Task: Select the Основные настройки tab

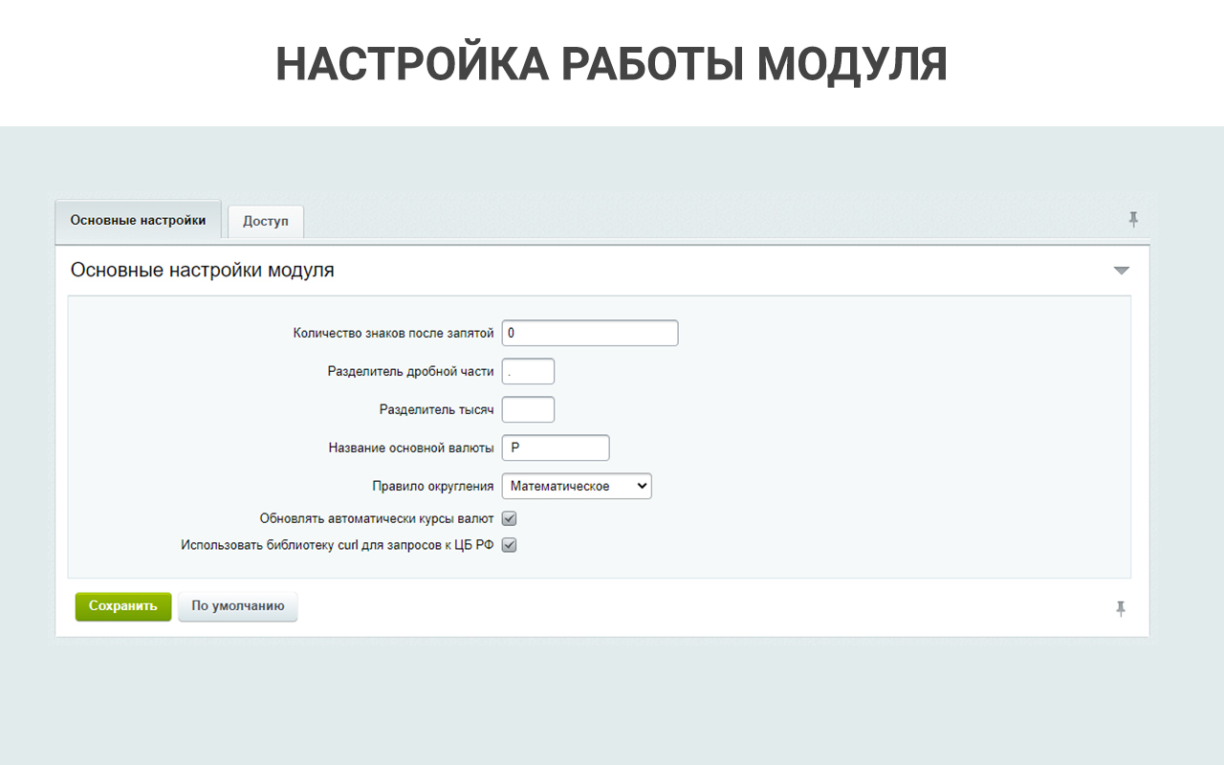Action: click(138, 220)
